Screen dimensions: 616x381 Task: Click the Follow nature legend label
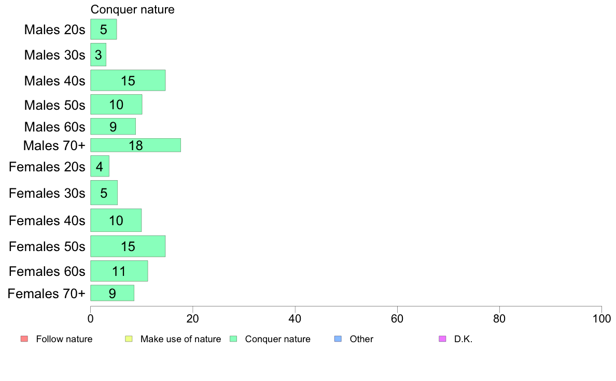coord(64,339)
